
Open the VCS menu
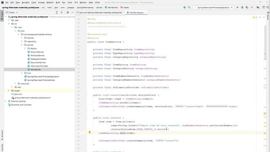point(76,3)
